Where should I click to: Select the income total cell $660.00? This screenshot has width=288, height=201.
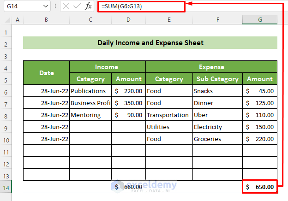[x=128, y=187]
